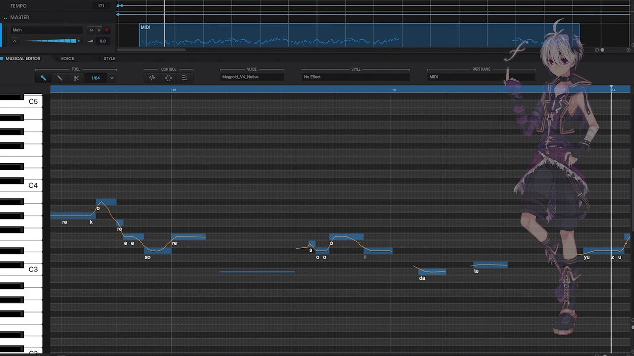Viewport: 634px width, 356px height.
Task: Click the track zoom slider handle
Action: pyautogui.click(x=602, y=50)
